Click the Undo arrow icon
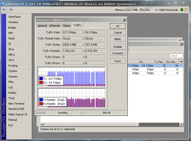191x141 pixels. (x=4, y=10)
